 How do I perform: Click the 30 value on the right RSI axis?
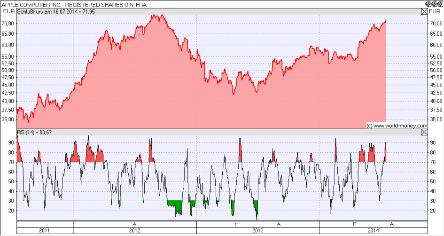(433, 201)
